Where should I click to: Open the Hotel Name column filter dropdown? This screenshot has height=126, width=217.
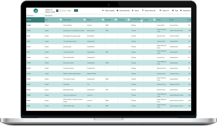click(84, 20)
